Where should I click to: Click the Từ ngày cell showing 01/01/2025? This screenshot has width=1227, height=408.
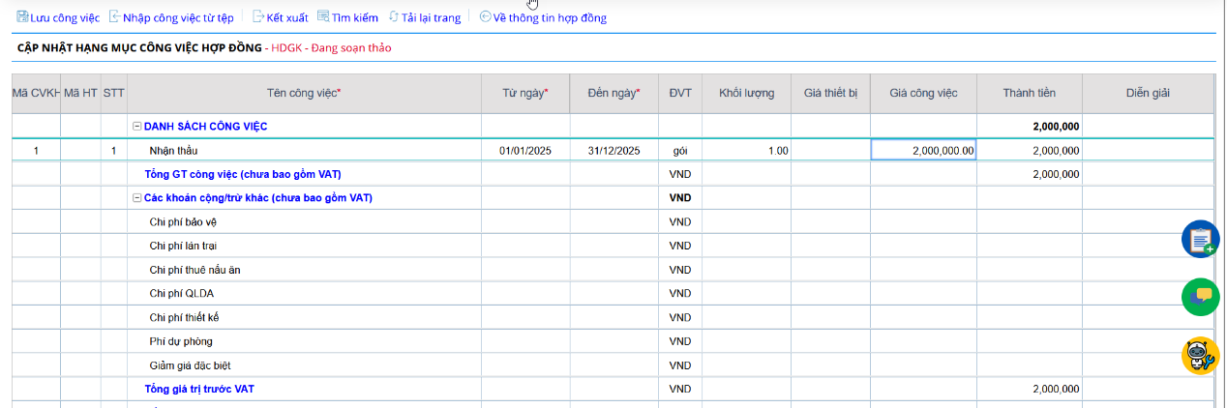tap(525, 150)
